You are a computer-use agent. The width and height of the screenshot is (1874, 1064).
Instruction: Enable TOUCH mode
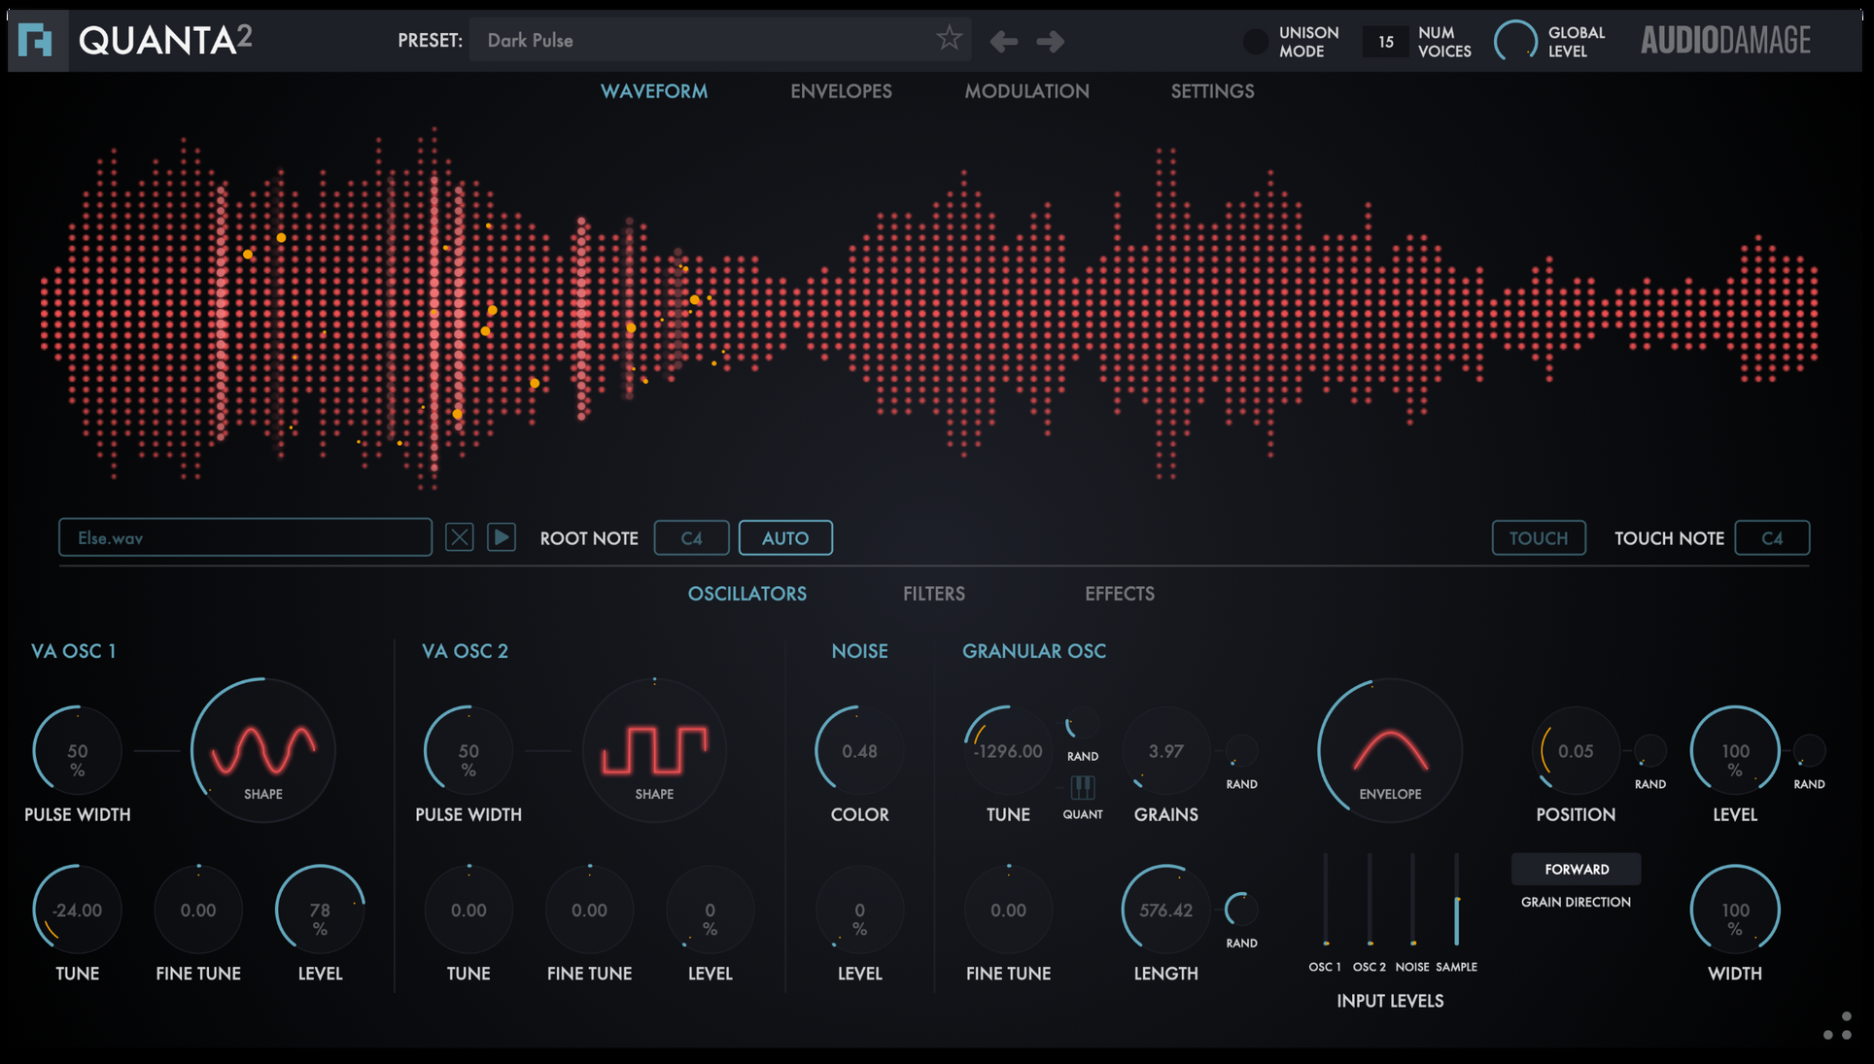pos(1539,537)
